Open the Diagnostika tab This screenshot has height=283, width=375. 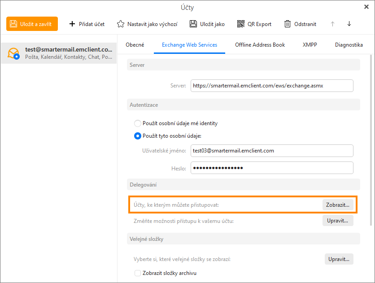349,45
